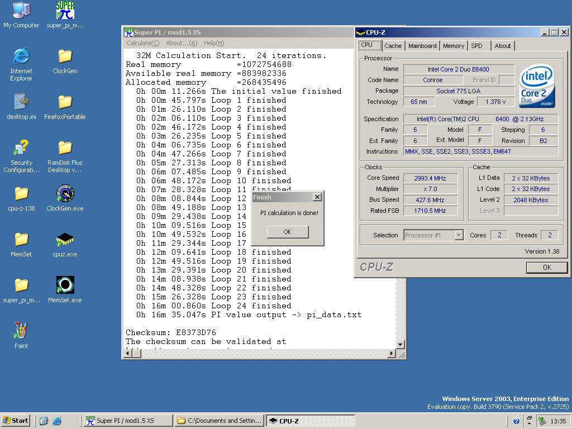Select the FirefoxPortable folder icon
Viewport: 572px width, 429px height.
coord(65,106)
